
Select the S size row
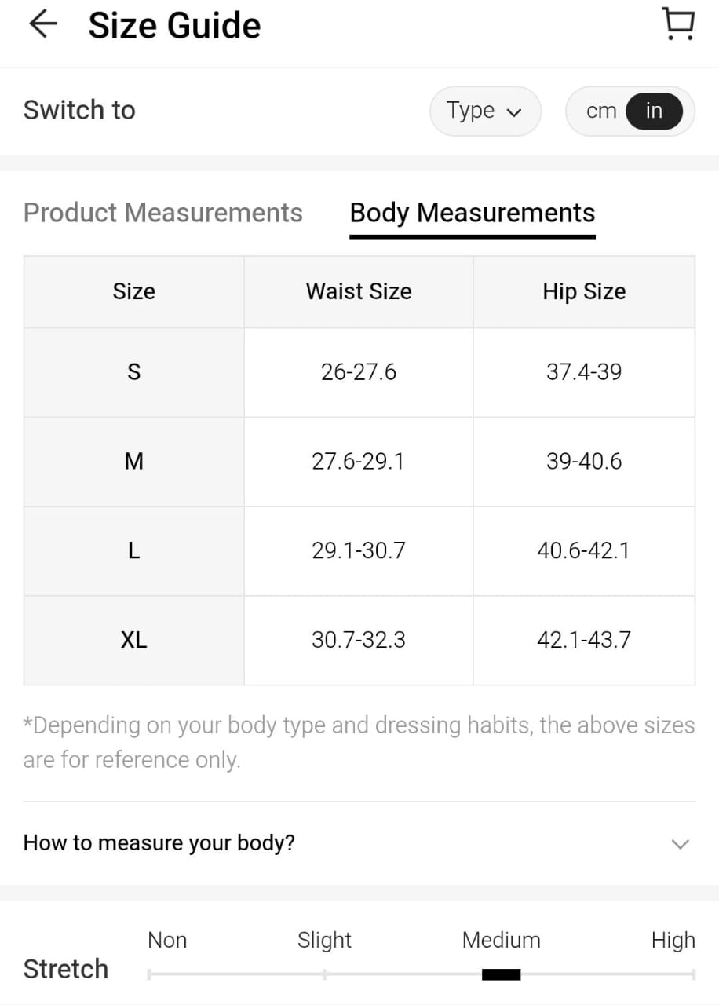click(133, 372)
